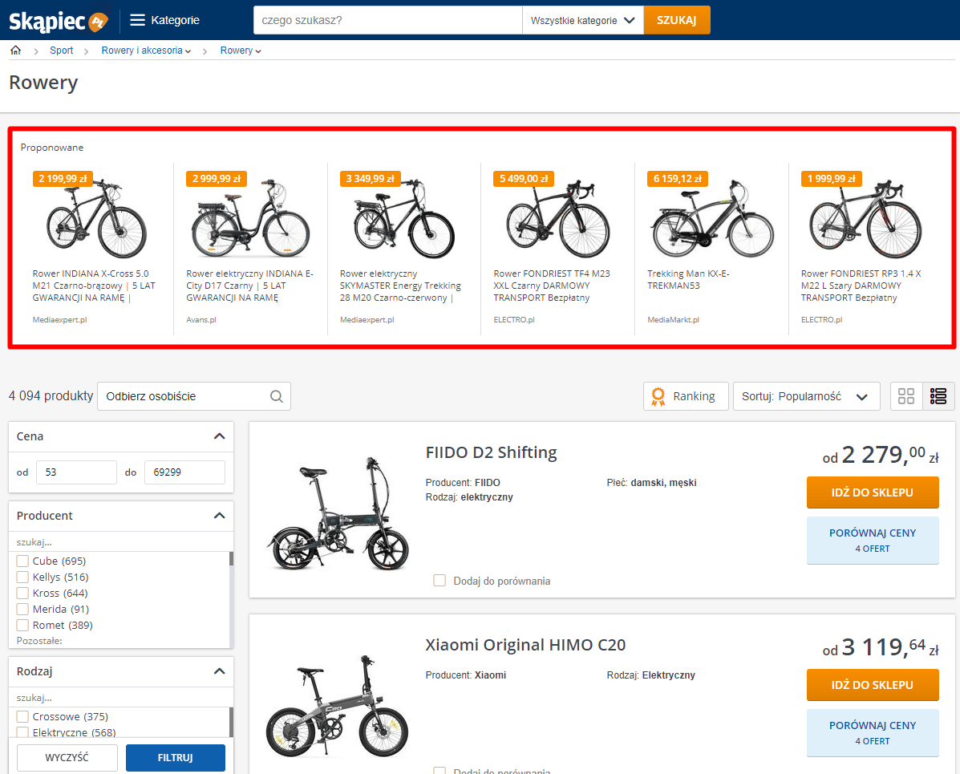This screenshot has height=774, width=960.
Task: Open the FIIDO D2 Shifting product title
Action: [491, 452]
